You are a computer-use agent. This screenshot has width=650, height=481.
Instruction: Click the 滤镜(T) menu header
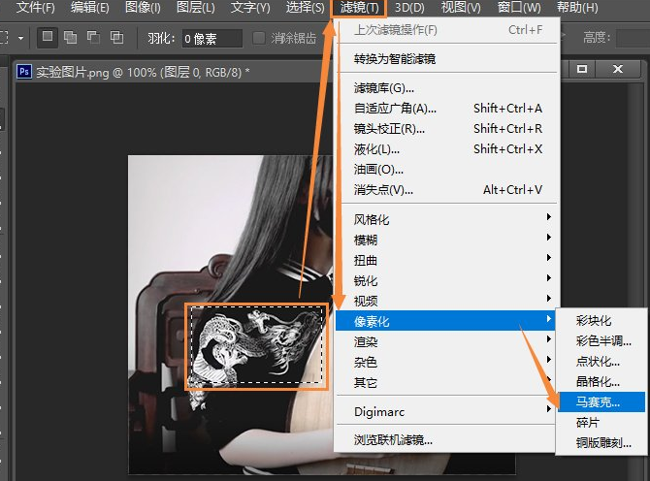(359, 8)
